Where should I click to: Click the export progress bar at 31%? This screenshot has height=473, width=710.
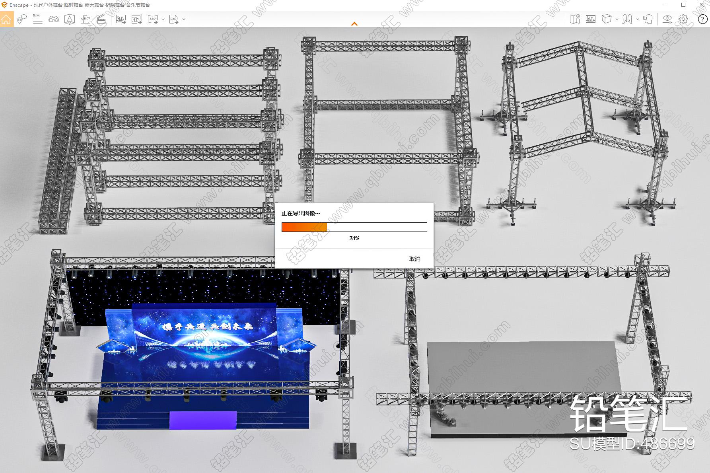[x=354, y=227]
